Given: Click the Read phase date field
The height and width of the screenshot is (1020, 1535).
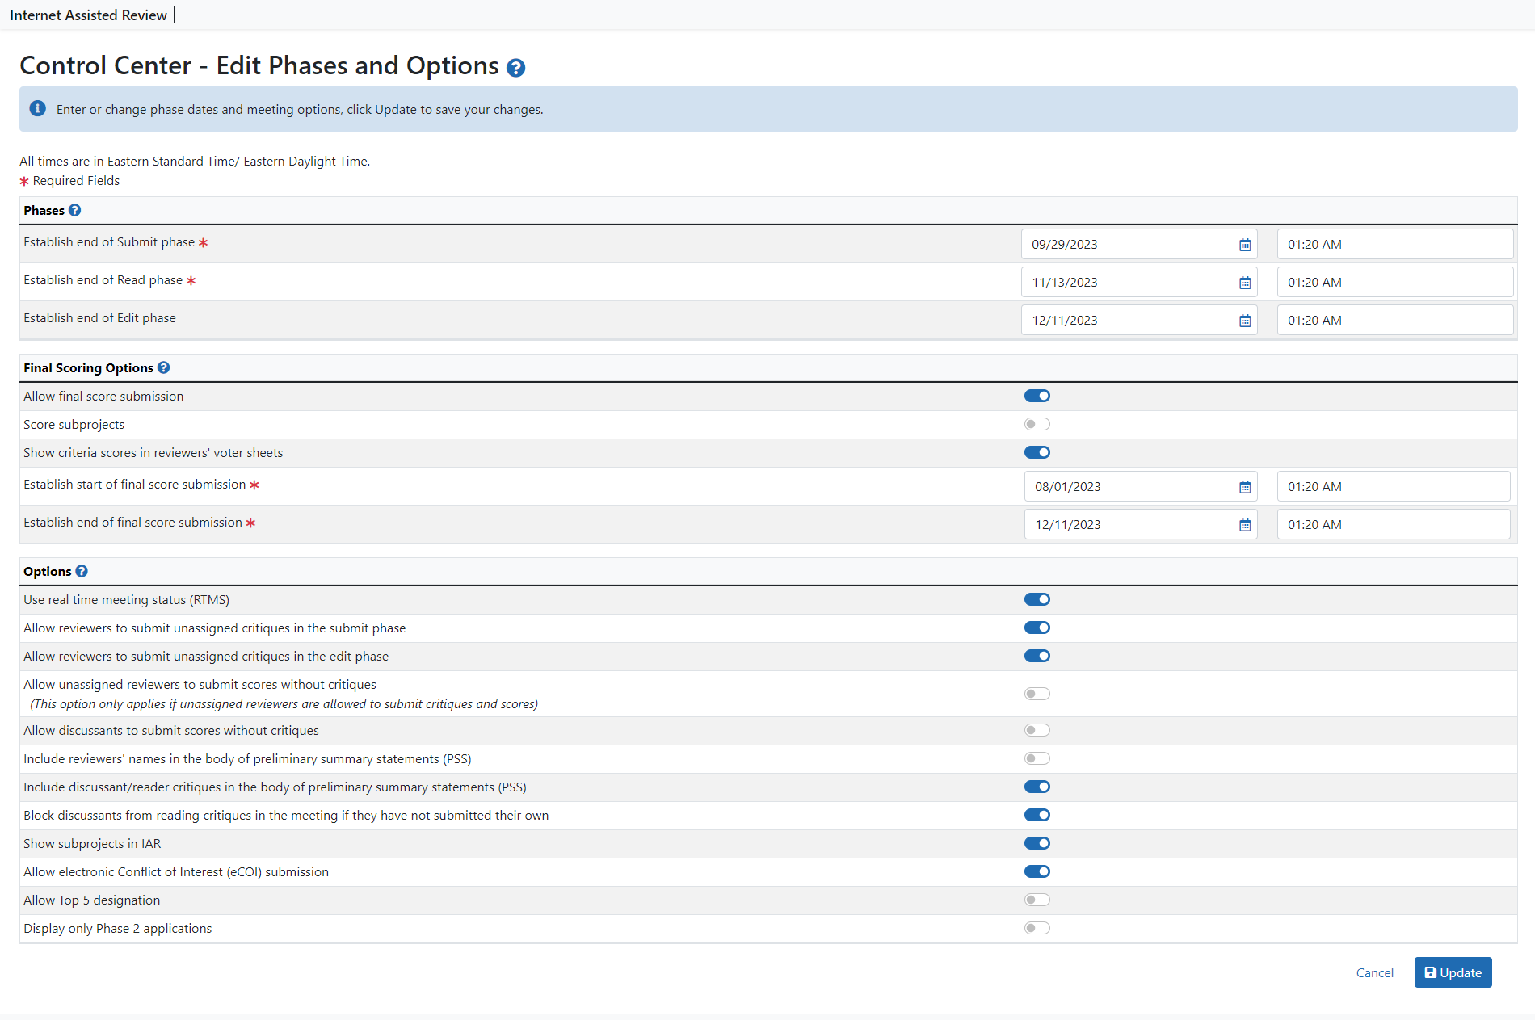Looking at the screenshot, I should pos(1127,282).
